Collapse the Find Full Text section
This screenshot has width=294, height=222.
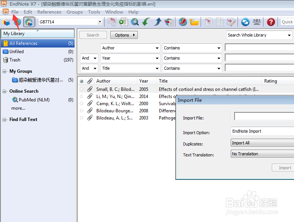4,119
